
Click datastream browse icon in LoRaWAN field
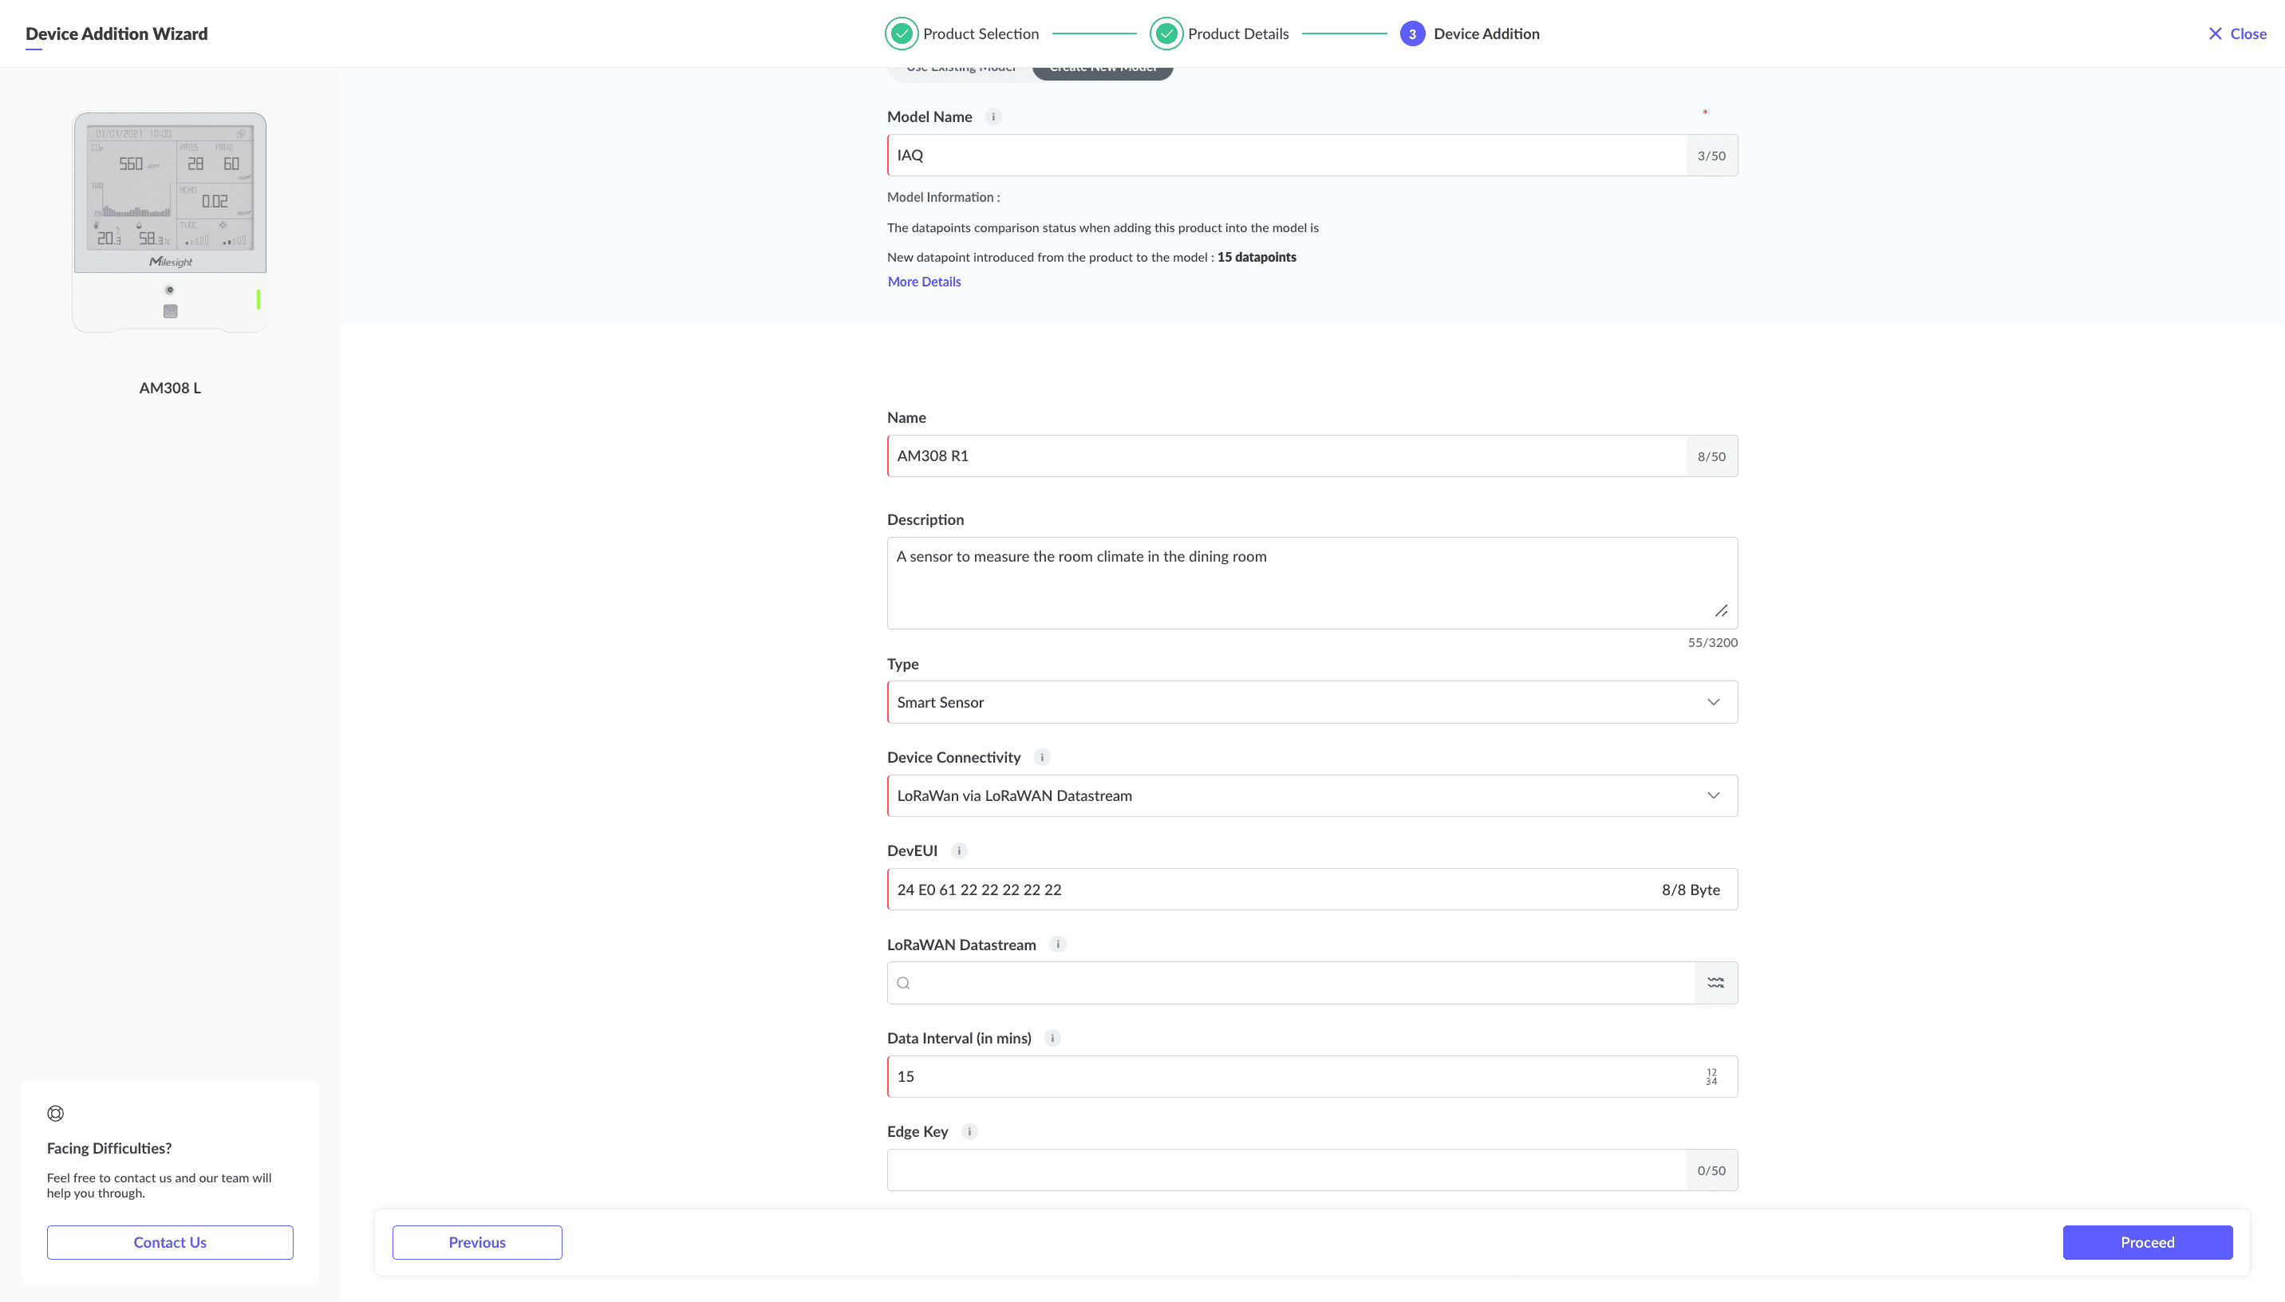(x=1715, y=983)
